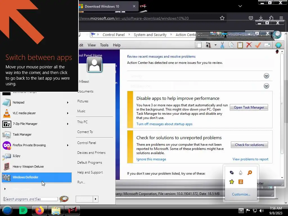Open the shutdown options arrow in the Start menu
Viewport: 288px width, 216px height.
tap(96, 199)
